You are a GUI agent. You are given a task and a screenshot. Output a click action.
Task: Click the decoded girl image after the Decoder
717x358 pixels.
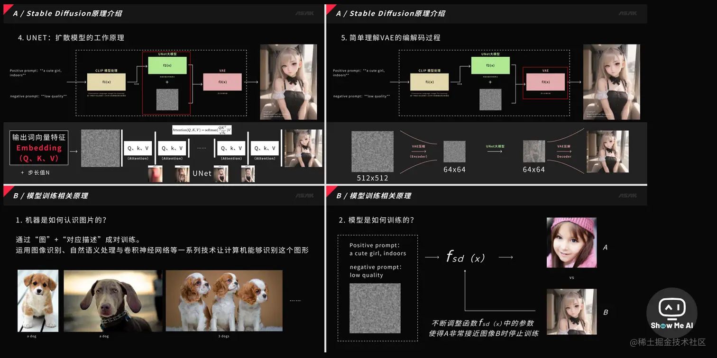point(607,152)
